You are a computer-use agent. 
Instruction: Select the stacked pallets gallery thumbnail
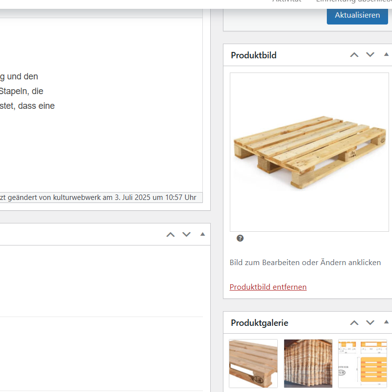pyautogui.click(x=308, y=364)
